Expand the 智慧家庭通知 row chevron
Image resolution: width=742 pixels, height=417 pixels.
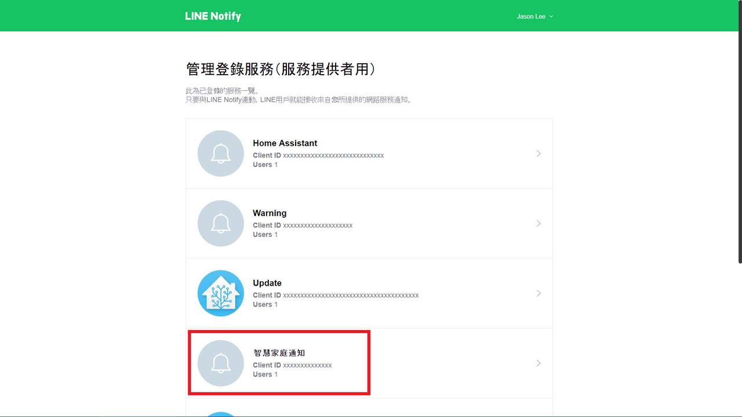click(x=539, y=363)
